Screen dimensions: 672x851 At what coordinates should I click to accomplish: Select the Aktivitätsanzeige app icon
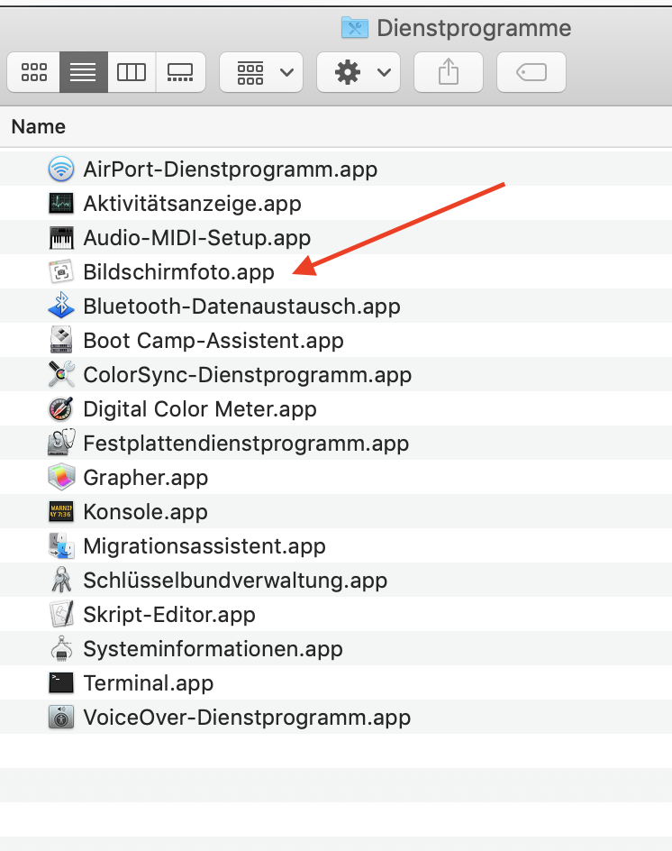tap(60, 204)
